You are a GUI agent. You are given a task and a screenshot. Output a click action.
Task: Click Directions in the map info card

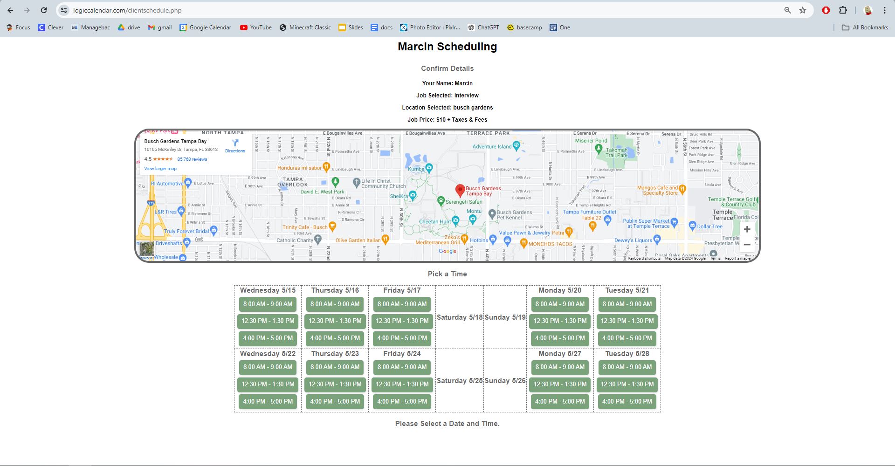[x=235, y=146]
